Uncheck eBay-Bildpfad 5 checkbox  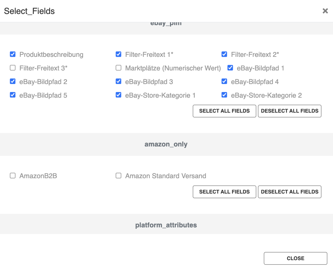coord(13,95)
